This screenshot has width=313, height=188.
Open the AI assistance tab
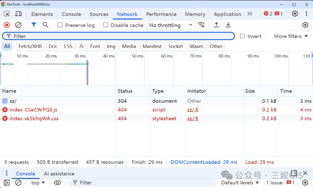pyautogui.click(x=59, y=174)
